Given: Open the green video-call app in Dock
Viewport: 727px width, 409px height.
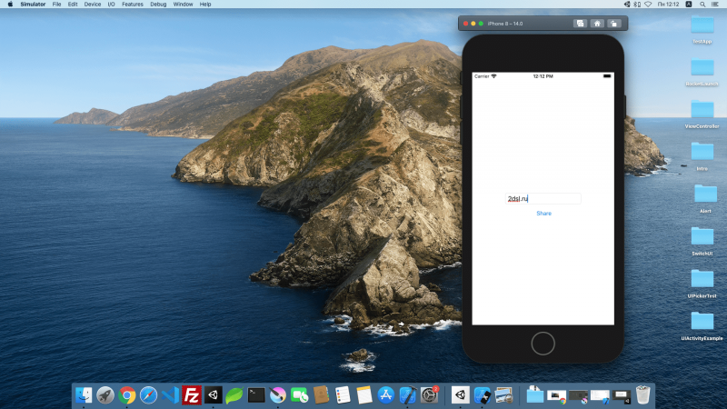Looking at the screenshot, I should coord(300,395).
